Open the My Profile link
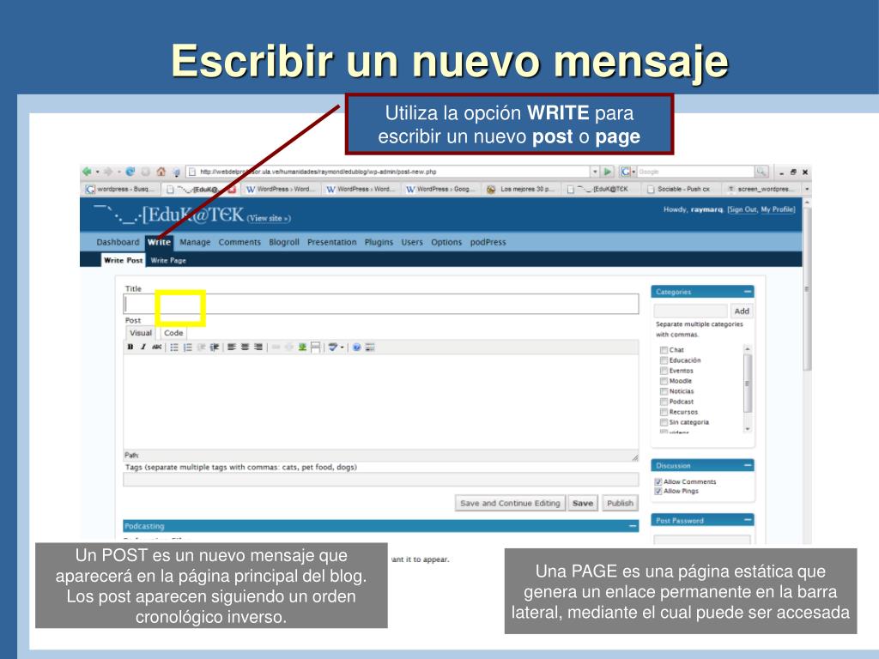Screen dimensions: 879x659 778,209
